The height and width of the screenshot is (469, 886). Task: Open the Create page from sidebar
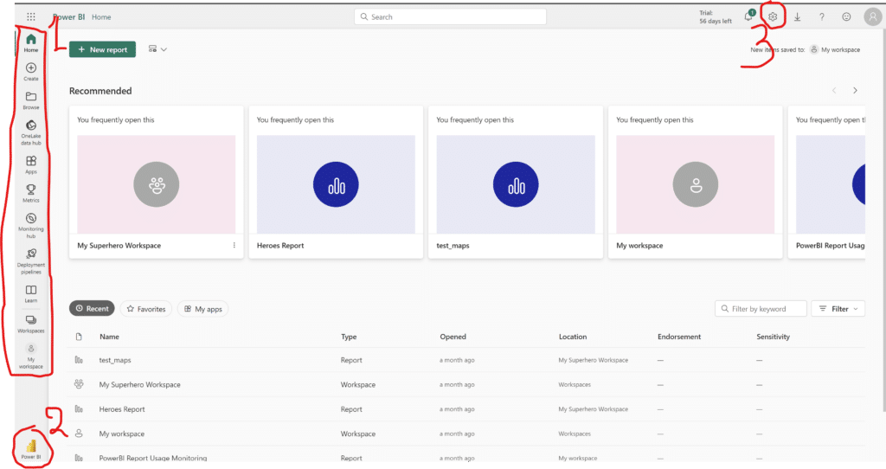point(31,72)
